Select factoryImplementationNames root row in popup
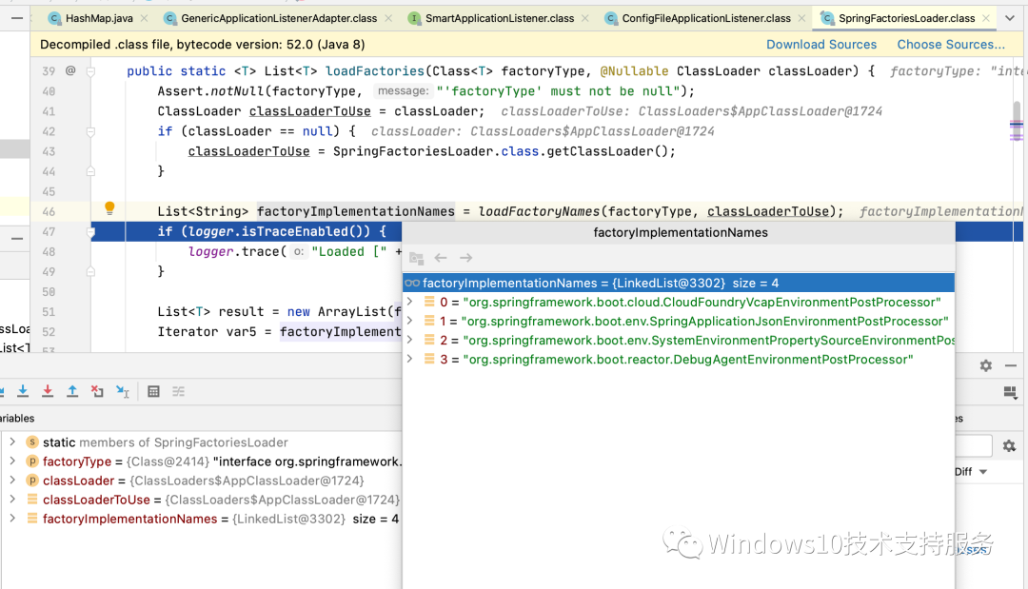Screen dimensions: 1028x589 point(679,283)
